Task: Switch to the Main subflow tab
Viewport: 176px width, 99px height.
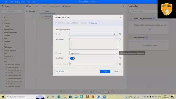Action: [x=47, y=11]
